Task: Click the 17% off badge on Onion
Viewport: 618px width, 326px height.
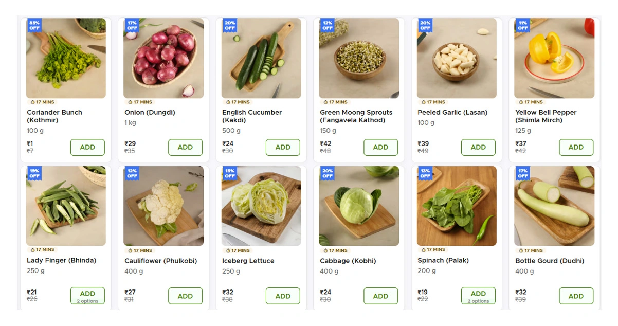Action: pos(132,25)
